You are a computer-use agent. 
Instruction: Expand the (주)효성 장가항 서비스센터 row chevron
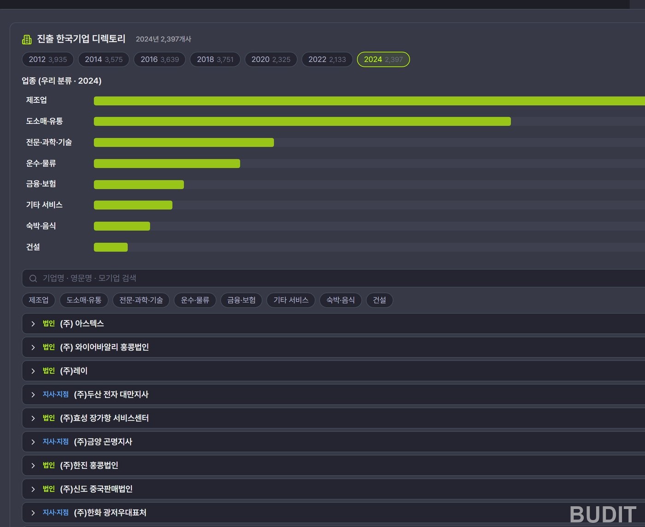click(x=33, y=418)
